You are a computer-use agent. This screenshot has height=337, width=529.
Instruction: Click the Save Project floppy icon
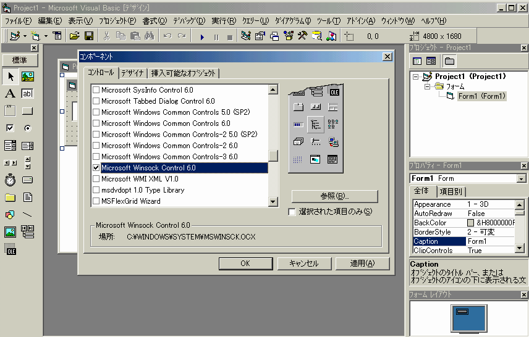(x=89, y=36)
